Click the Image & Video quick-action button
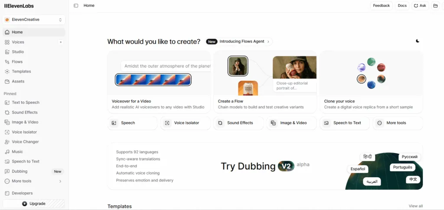The width and height of the screenshot is (444, 210). tap(292, 123)
